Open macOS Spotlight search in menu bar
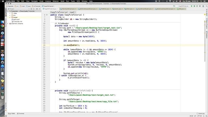208x117 pixels. 201,1
